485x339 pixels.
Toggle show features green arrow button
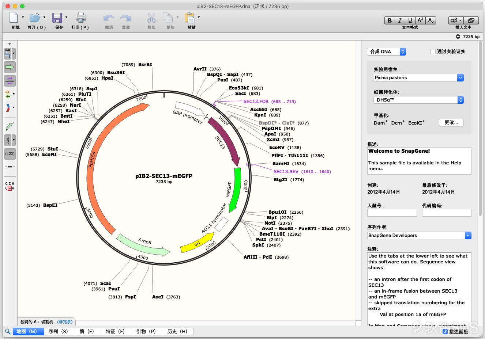click(10, 67)
